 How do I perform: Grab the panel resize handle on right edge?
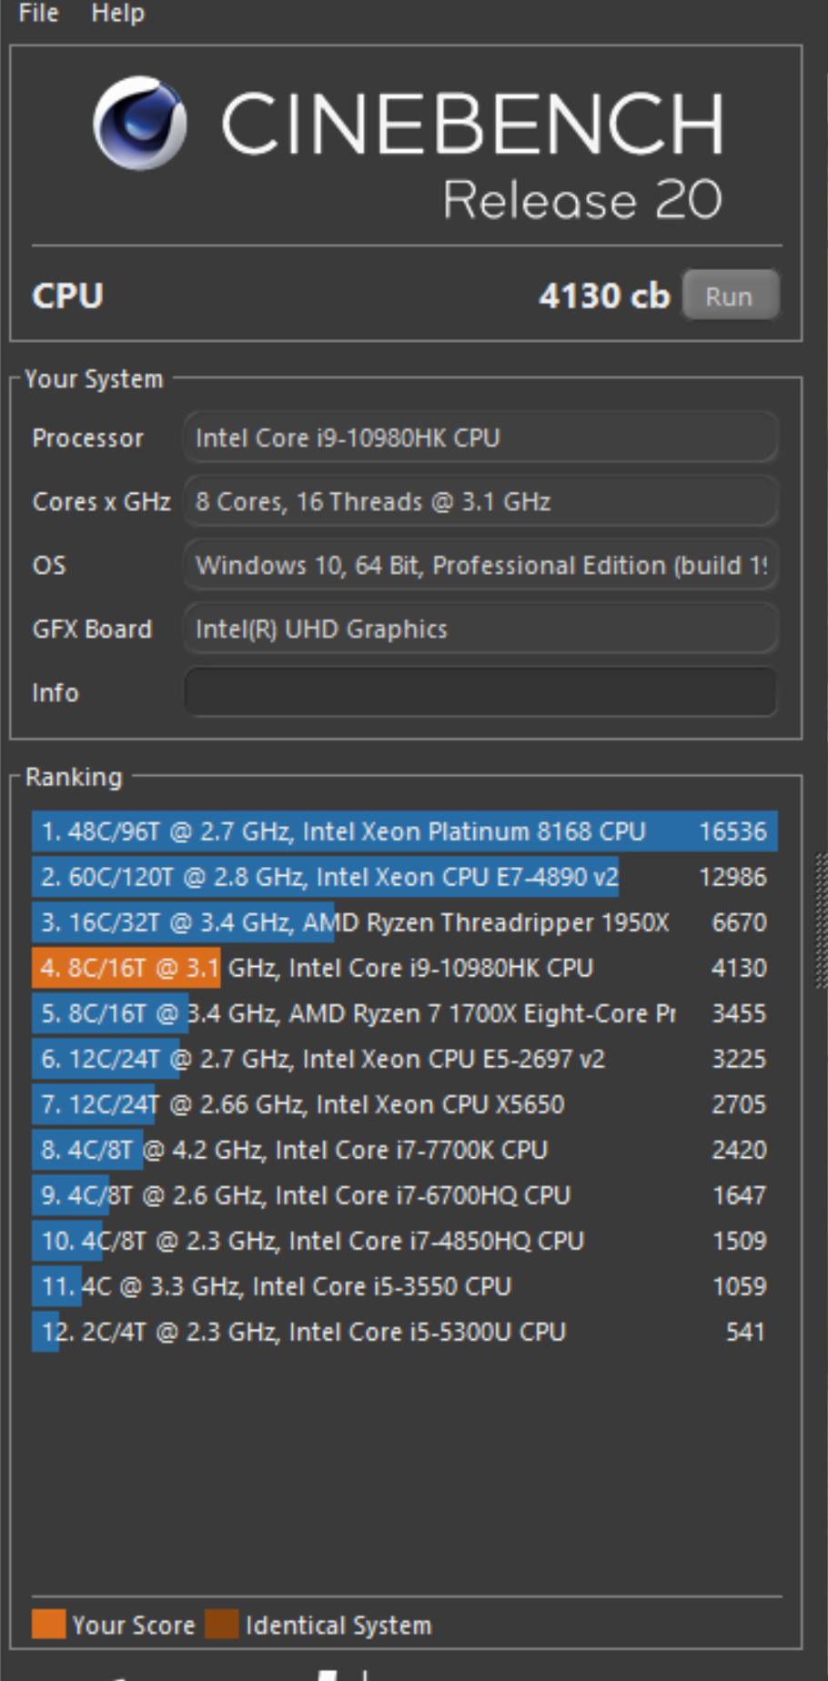tap(821, 919)
